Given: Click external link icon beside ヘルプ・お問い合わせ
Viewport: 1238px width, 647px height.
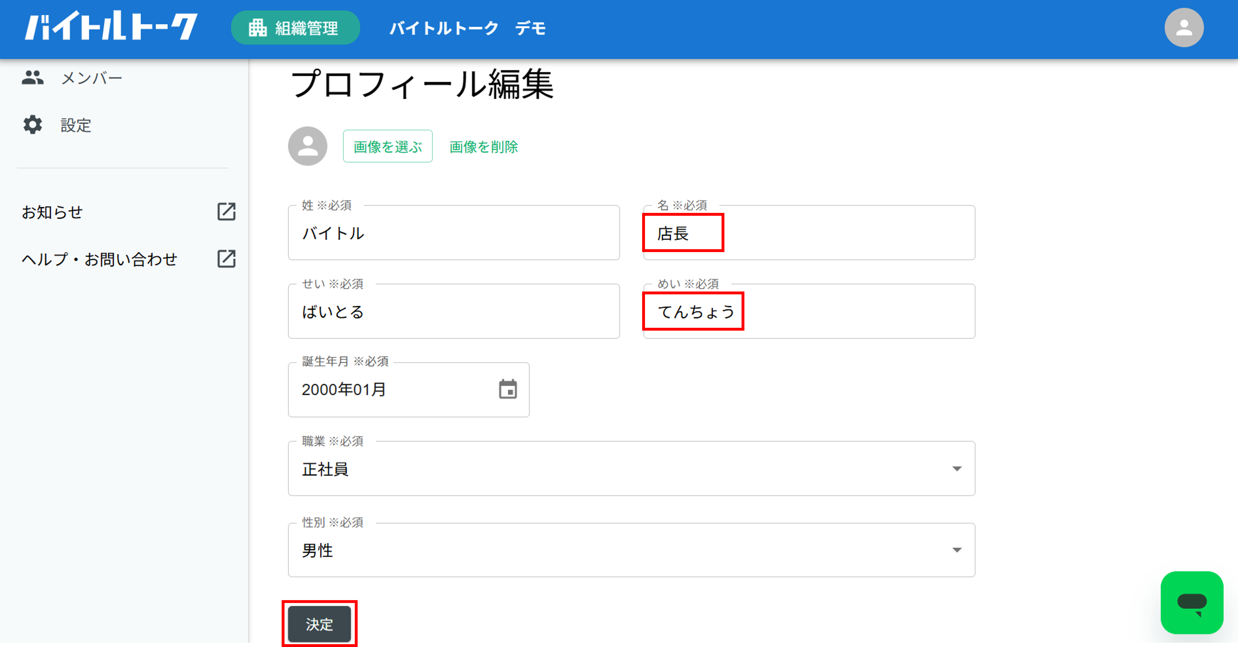Looking at the screenshot, I should (226, 259).
